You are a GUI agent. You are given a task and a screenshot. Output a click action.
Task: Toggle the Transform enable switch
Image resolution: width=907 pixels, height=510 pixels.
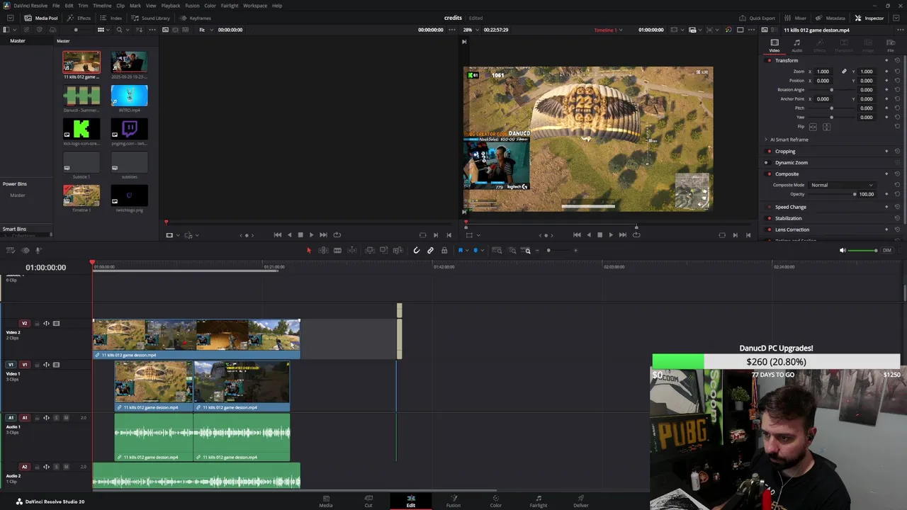click(x=770, y=61)
